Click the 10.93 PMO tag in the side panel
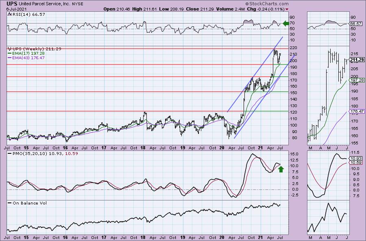 click(356, 159)
